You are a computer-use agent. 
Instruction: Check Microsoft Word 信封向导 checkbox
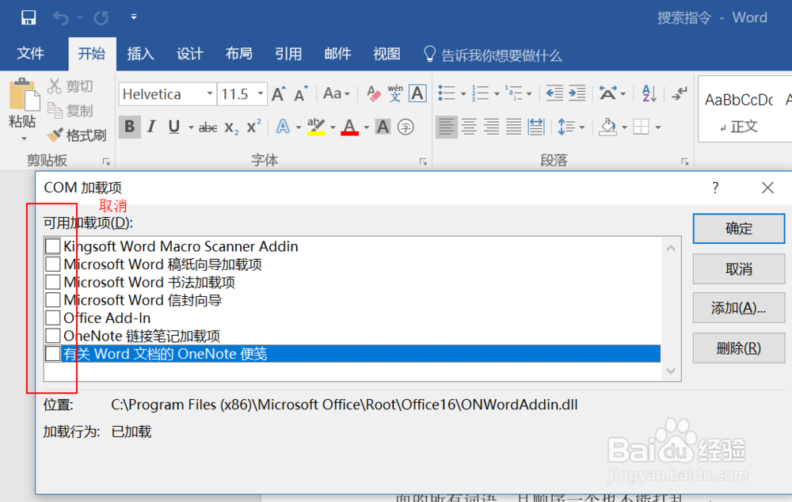53,300
